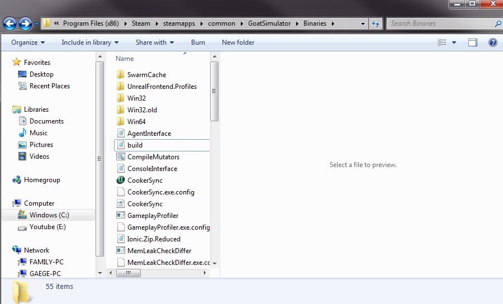
Task: Click the horizontal scrollbar right arrow
Action: (x=205, y=273)
